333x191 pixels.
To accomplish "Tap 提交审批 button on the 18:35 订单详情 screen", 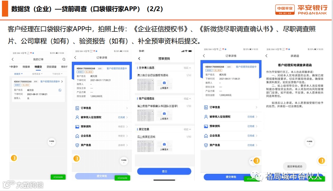I will (x=231, y=177).
